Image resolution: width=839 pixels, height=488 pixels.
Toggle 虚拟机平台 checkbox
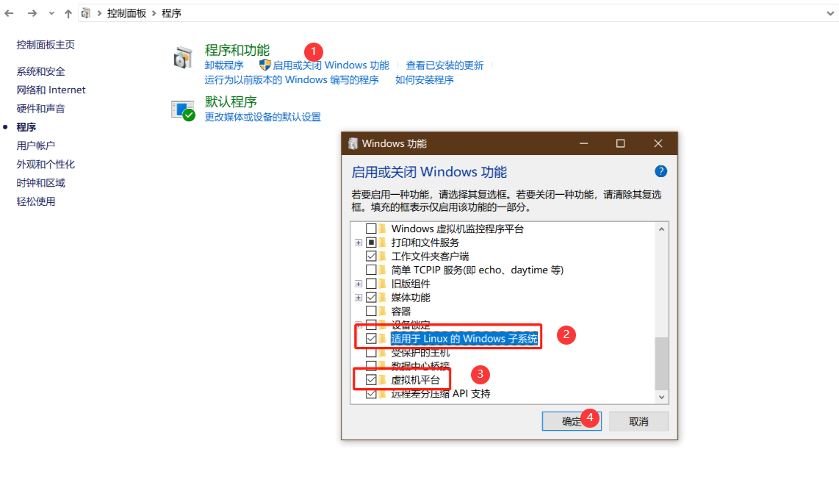click(x=371, y=380)
